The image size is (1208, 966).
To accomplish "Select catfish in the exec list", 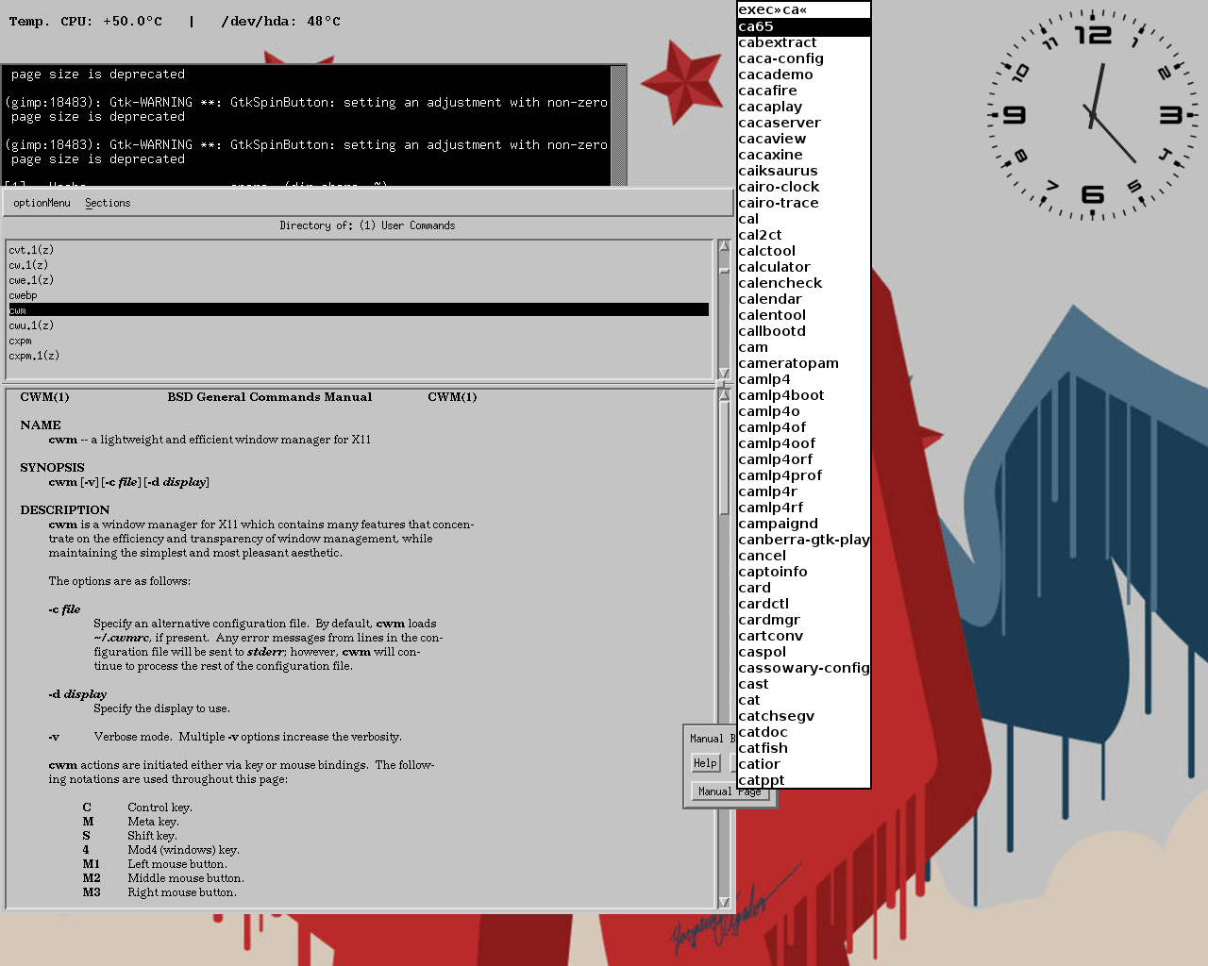I will coord(763,748).
